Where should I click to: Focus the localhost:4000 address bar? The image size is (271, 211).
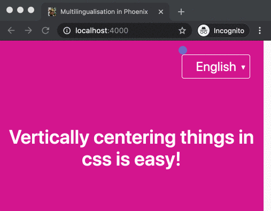[x=125, y=30]
